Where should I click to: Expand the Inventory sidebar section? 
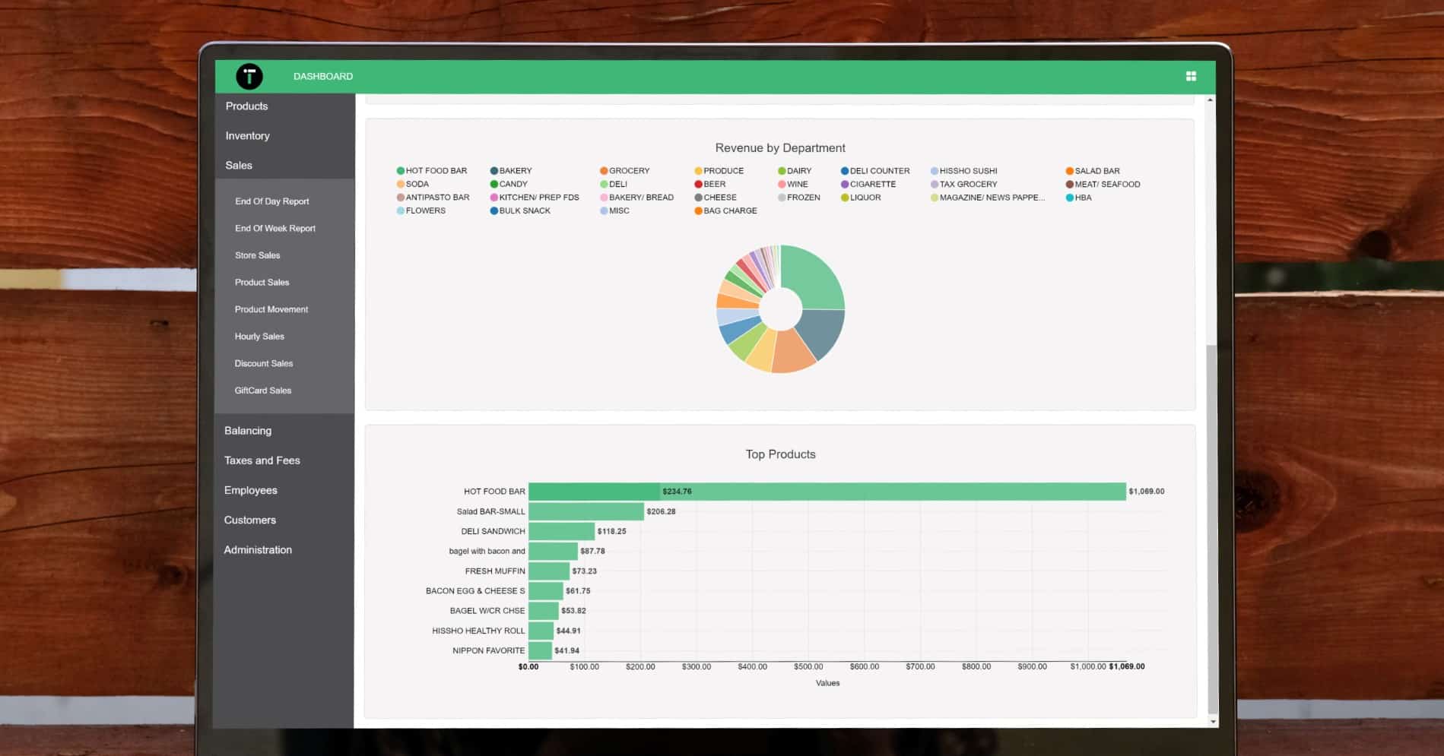pyautogui.click(x=247, y=136)
